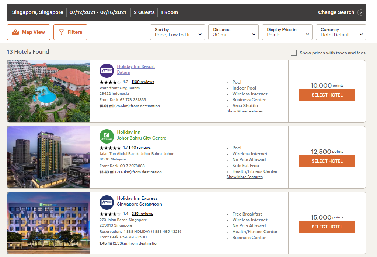The height and width of the screenshot is (257, 377).
Task: Click the green Holiday Inn logo badge
Action: tap(107, 136)
